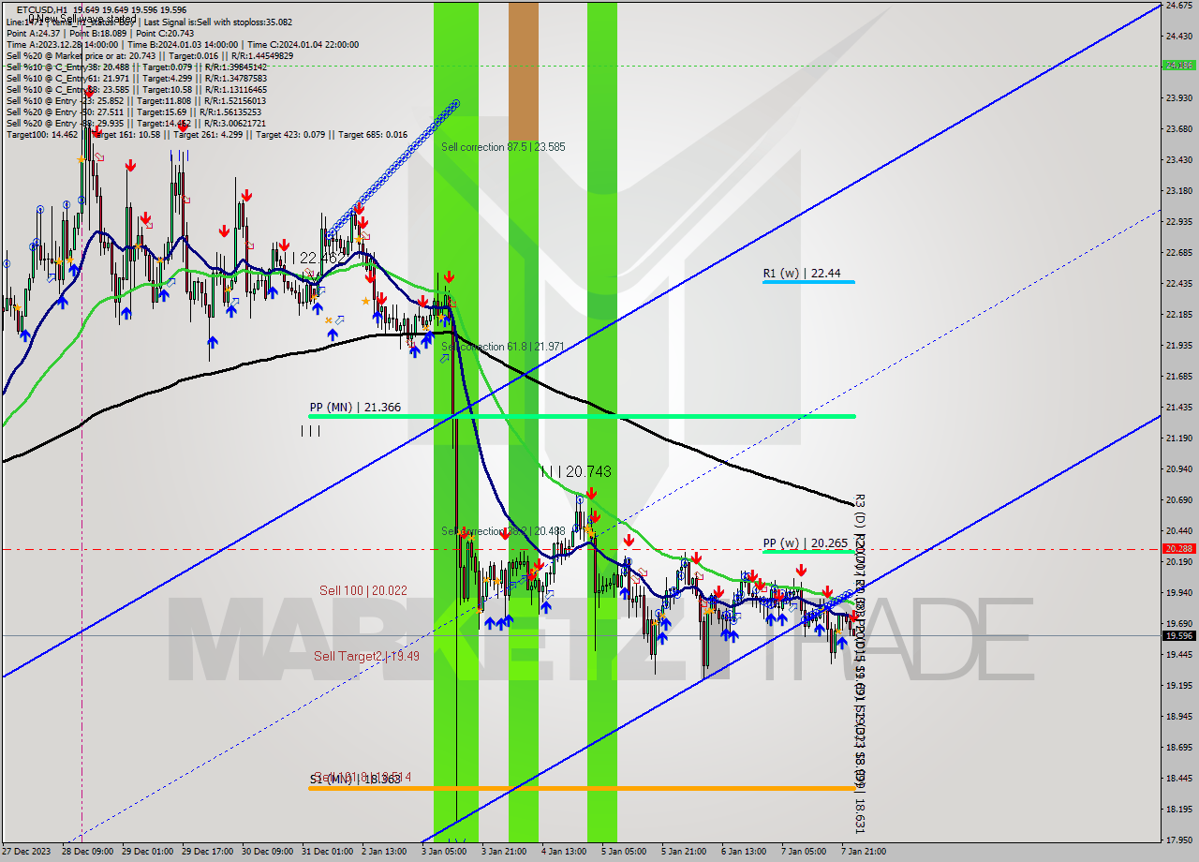Click the '5 Jan 21:00' time label

[x=684, y=852]
